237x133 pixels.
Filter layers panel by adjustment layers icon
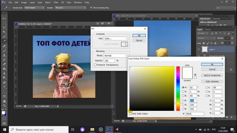tap(216, 33)
